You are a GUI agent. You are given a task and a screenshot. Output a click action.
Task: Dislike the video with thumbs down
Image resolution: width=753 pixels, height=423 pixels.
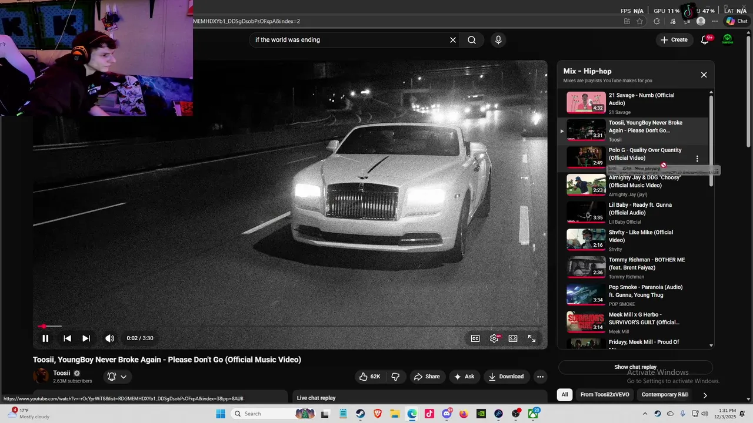[395, 377]
